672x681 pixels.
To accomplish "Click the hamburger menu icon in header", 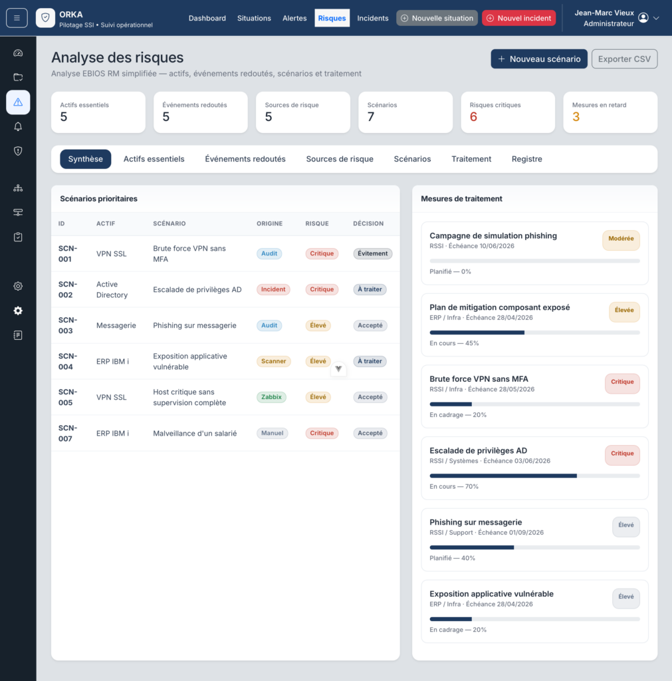I will click(17, 18).
